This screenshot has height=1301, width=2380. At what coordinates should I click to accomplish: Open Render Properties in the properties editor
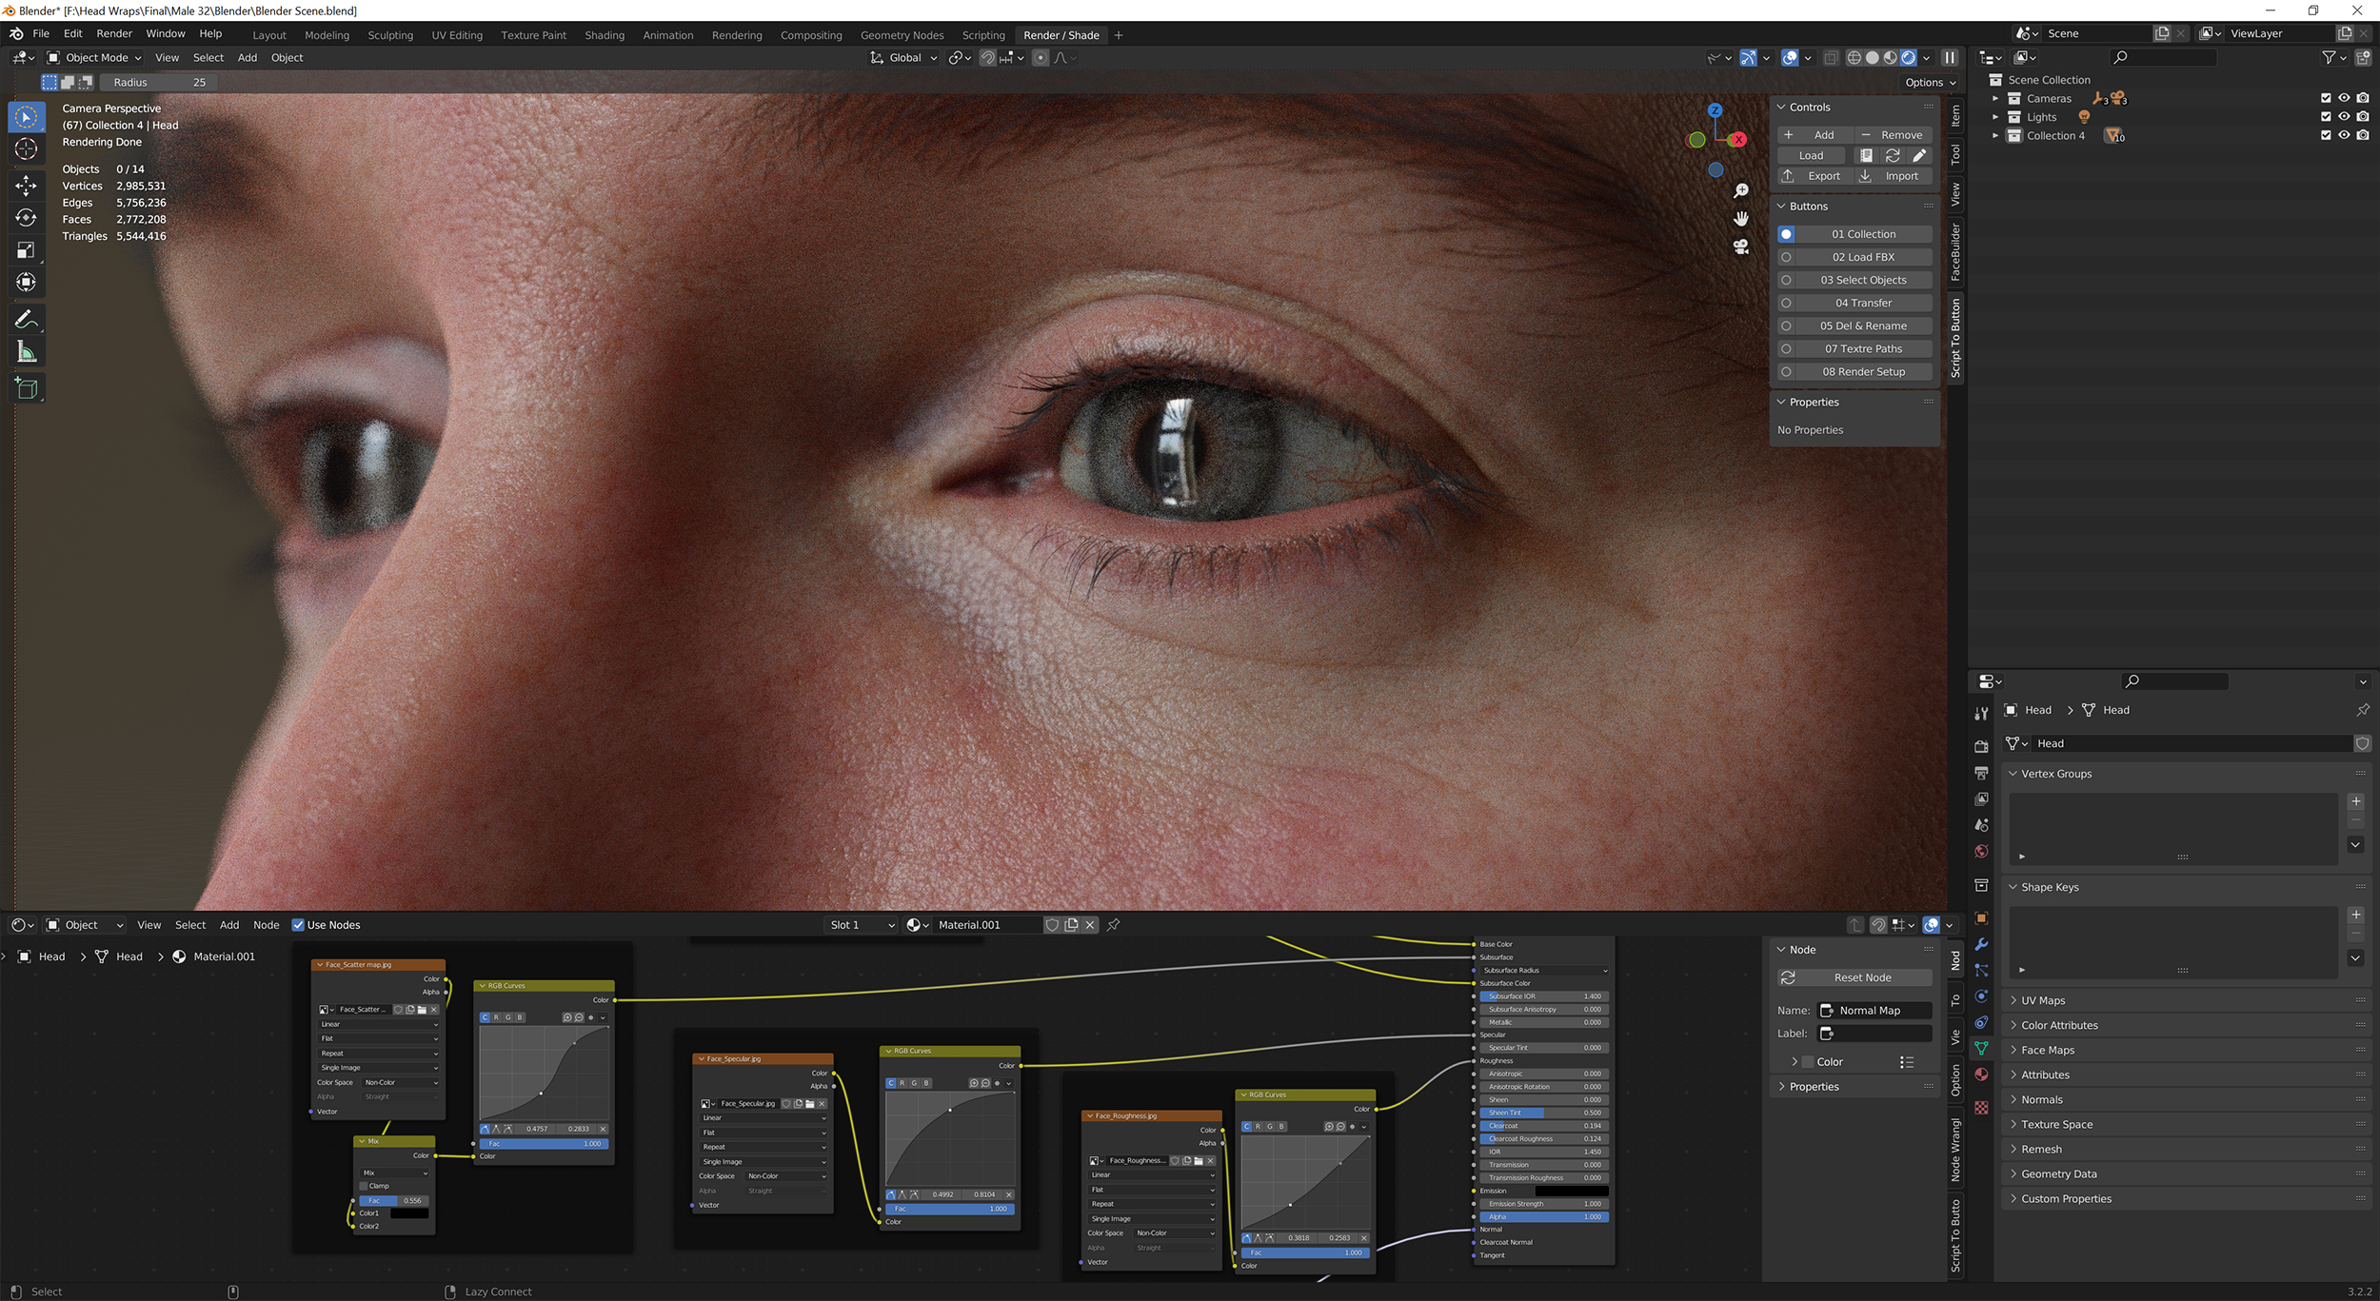(1982, 747)
